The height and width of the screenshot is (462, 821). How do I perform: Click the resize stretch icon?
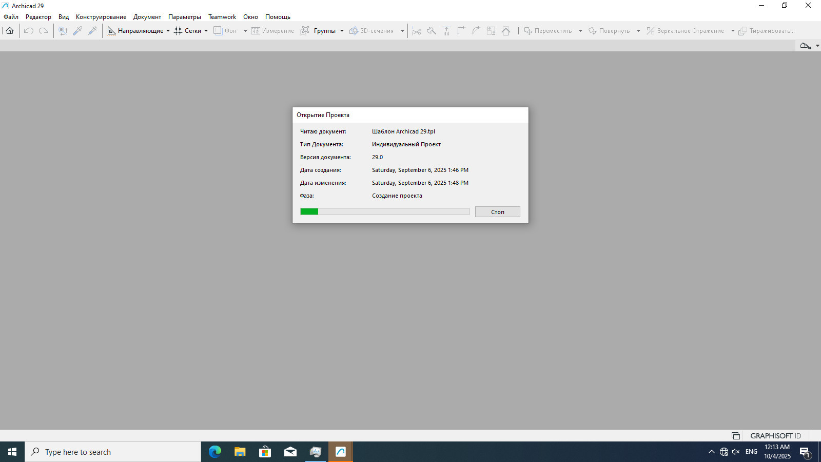click(491, 31)
